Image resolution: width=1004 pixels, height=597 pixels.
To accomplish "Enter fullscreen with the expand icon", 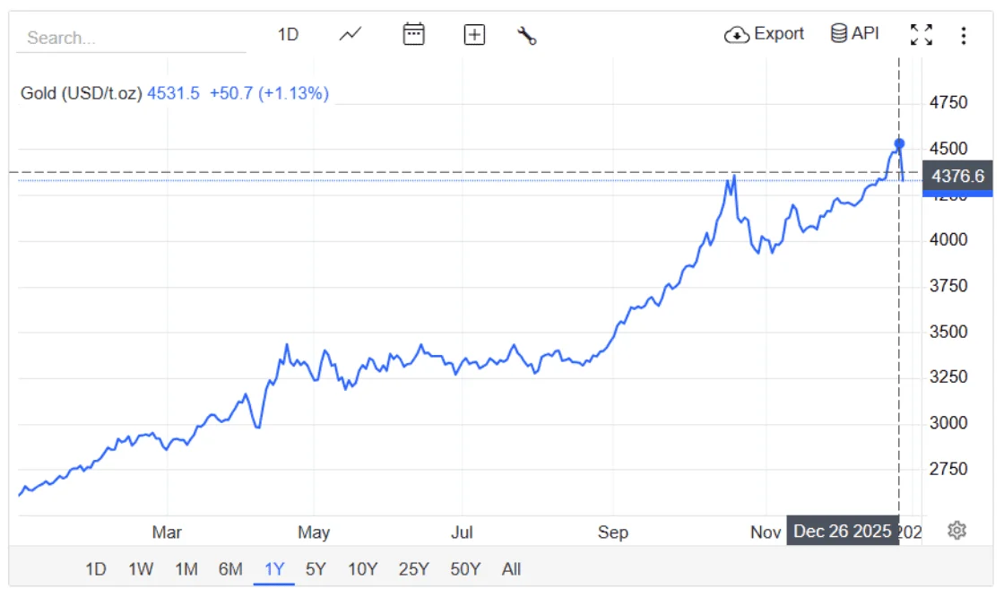I will coord(922,34).
